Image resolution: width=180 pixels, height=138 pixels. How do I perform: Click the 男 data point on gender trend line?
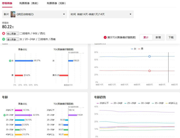149,71
